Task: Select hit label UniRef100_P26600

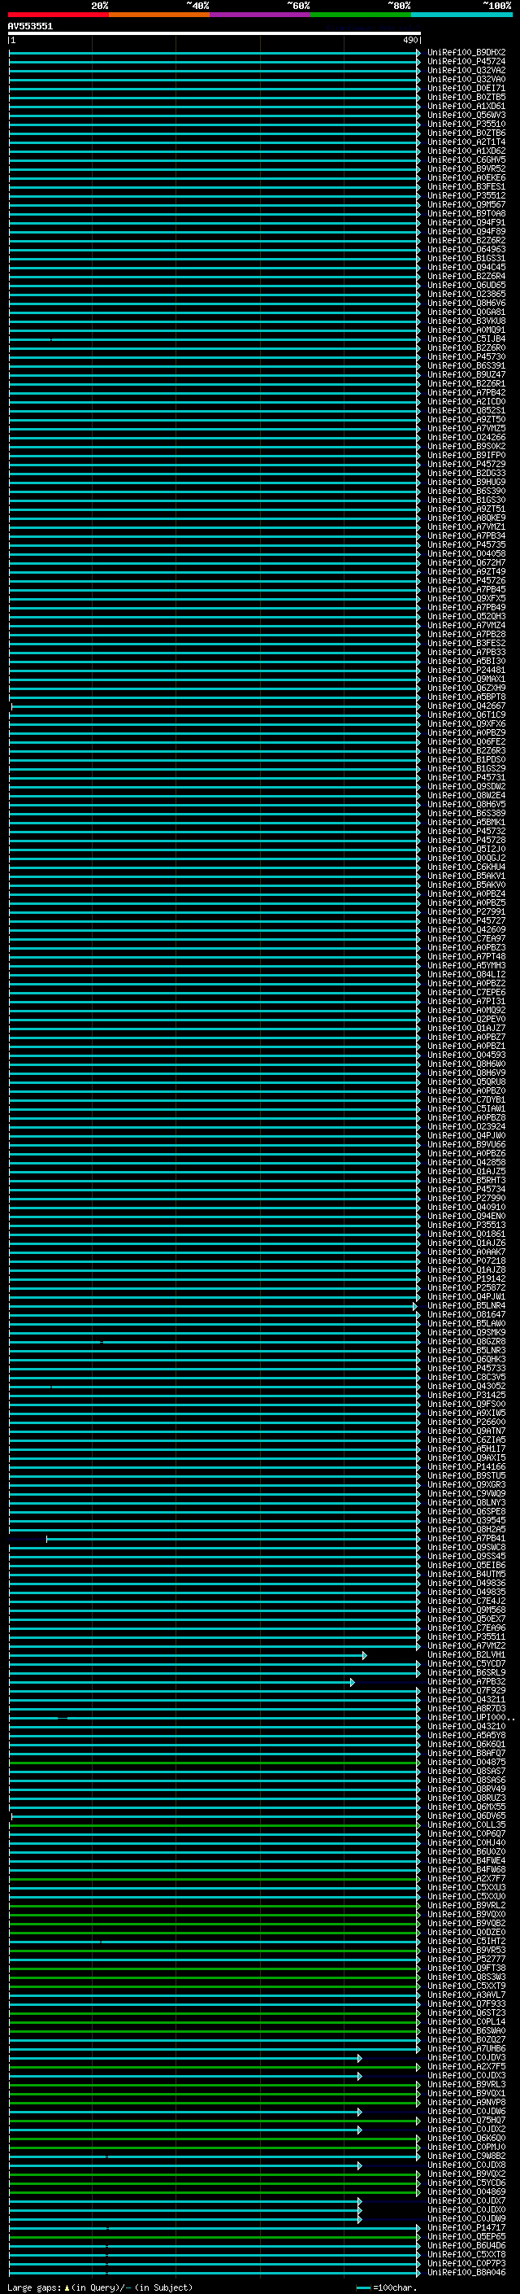Action: pyautogui.click(x=466, y=1422)
